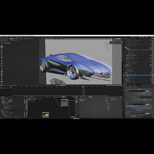Image resolution: width=154 pixels, height=154 pixels.
Task: Select the Inset Faces tool in main viewport
Action: 2,63
